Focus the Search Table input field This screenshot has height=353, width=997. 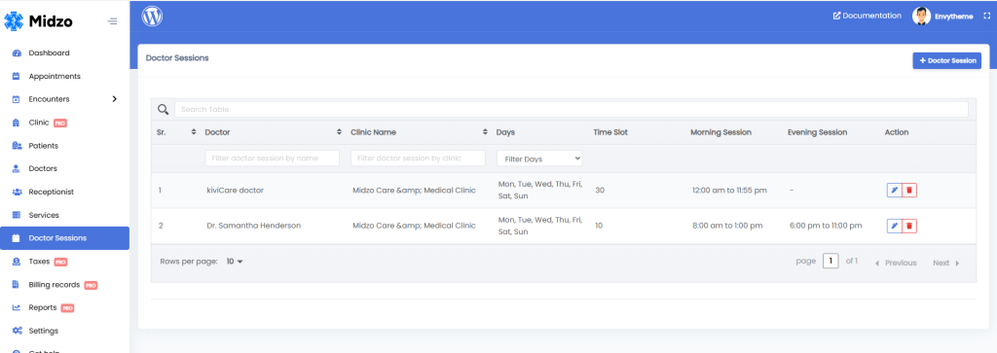(x=571, y=109)
